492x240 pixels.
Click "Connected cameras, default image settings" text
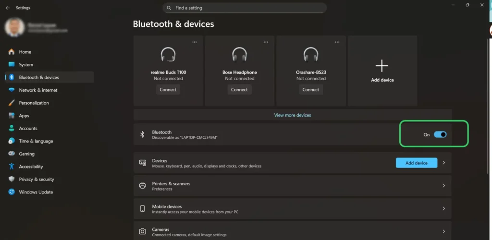coord(189,235)
